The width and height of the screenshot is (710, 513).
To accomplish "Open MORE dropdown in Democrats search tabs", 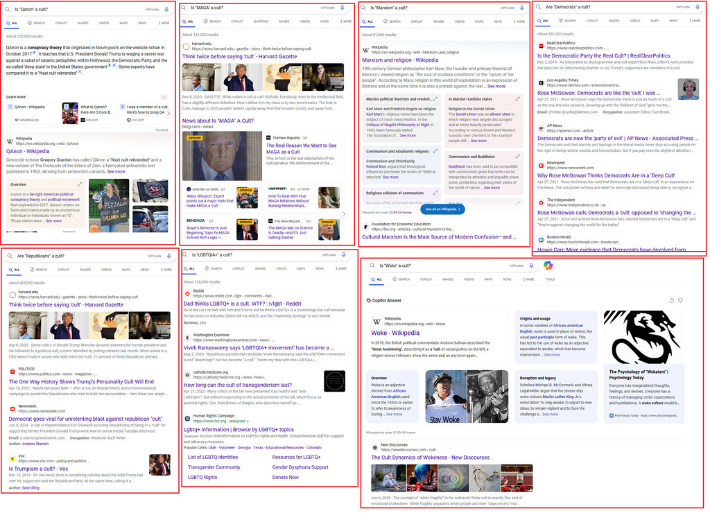I will pyautogui.click(x=695, y=21).
